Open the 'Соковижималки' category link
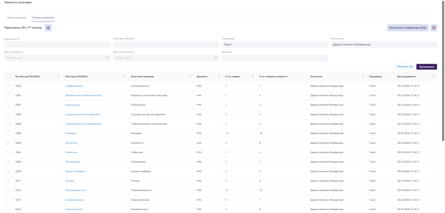The height and width of the screenshot is (213, 445). 74,85
